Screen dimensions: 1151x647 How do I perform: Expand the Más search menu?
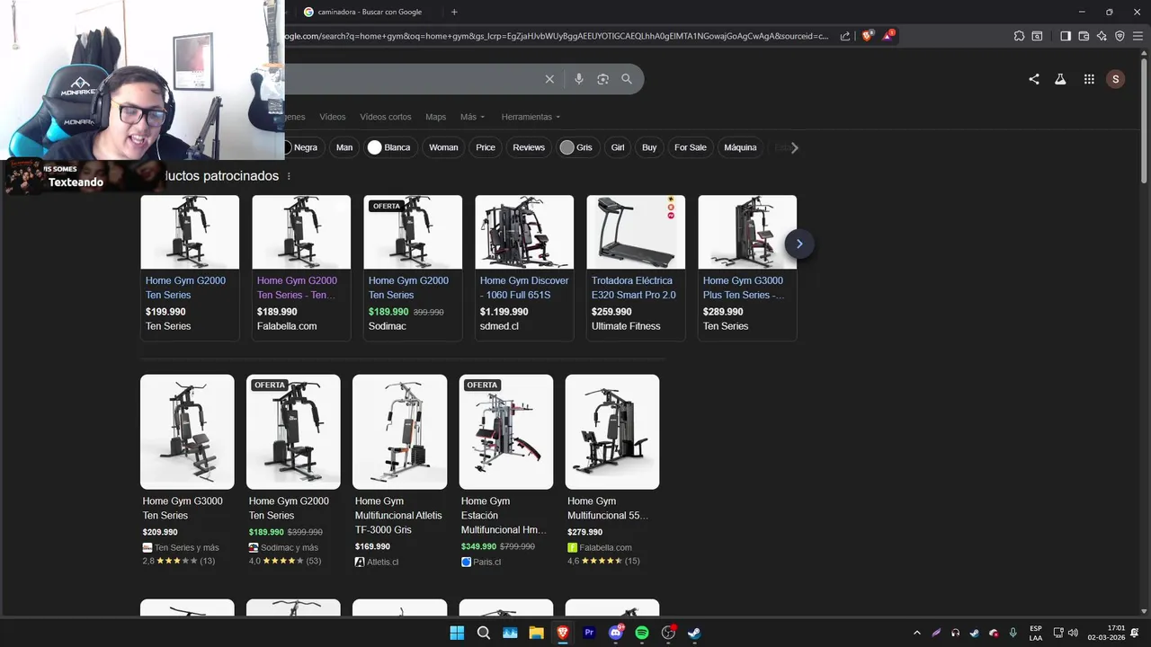tap(472, 117)
